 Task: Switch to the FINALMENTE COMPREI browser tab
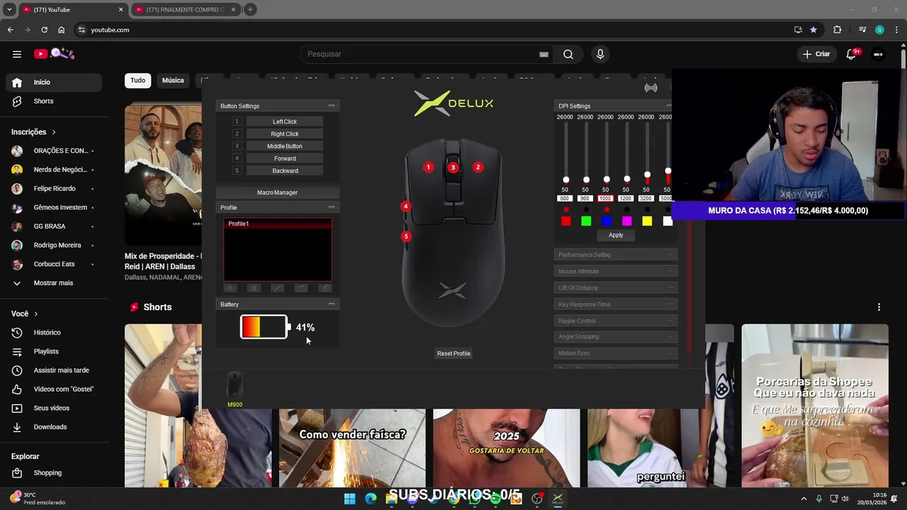coord(185,10)
